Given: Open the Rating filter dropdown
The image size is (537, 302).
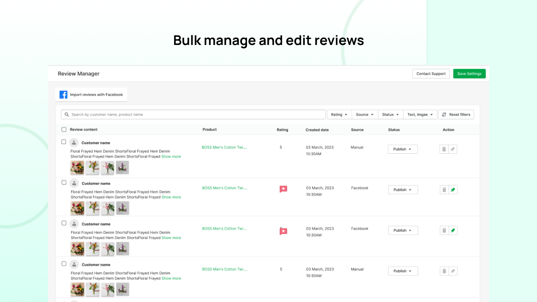Looking at the screenshot, I should click(x=339, y=114).
